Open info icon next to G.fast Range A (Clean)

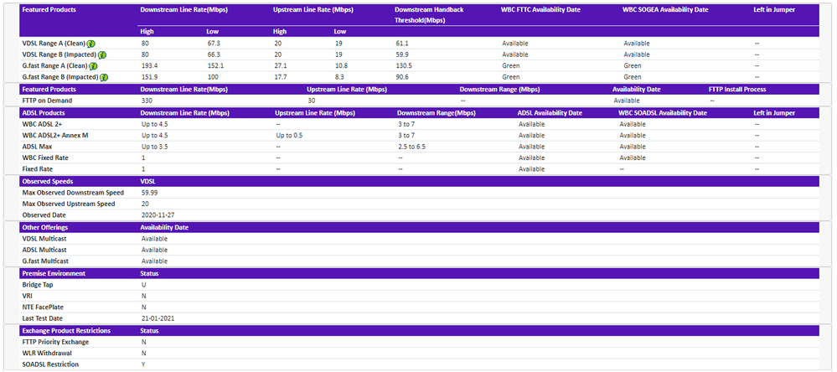93,66
